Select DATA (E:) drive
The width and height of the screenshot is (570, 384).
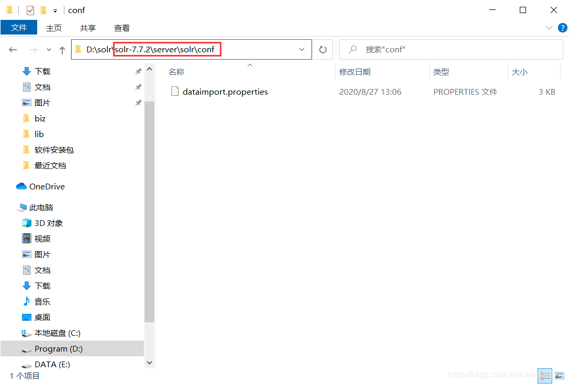[52, 365]
